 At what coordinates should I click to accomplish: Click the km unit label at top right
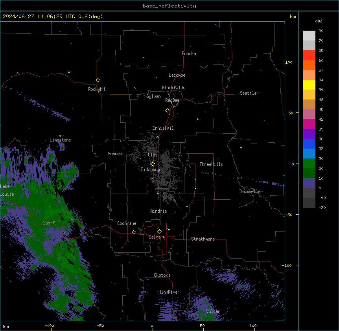click(293, 17)
